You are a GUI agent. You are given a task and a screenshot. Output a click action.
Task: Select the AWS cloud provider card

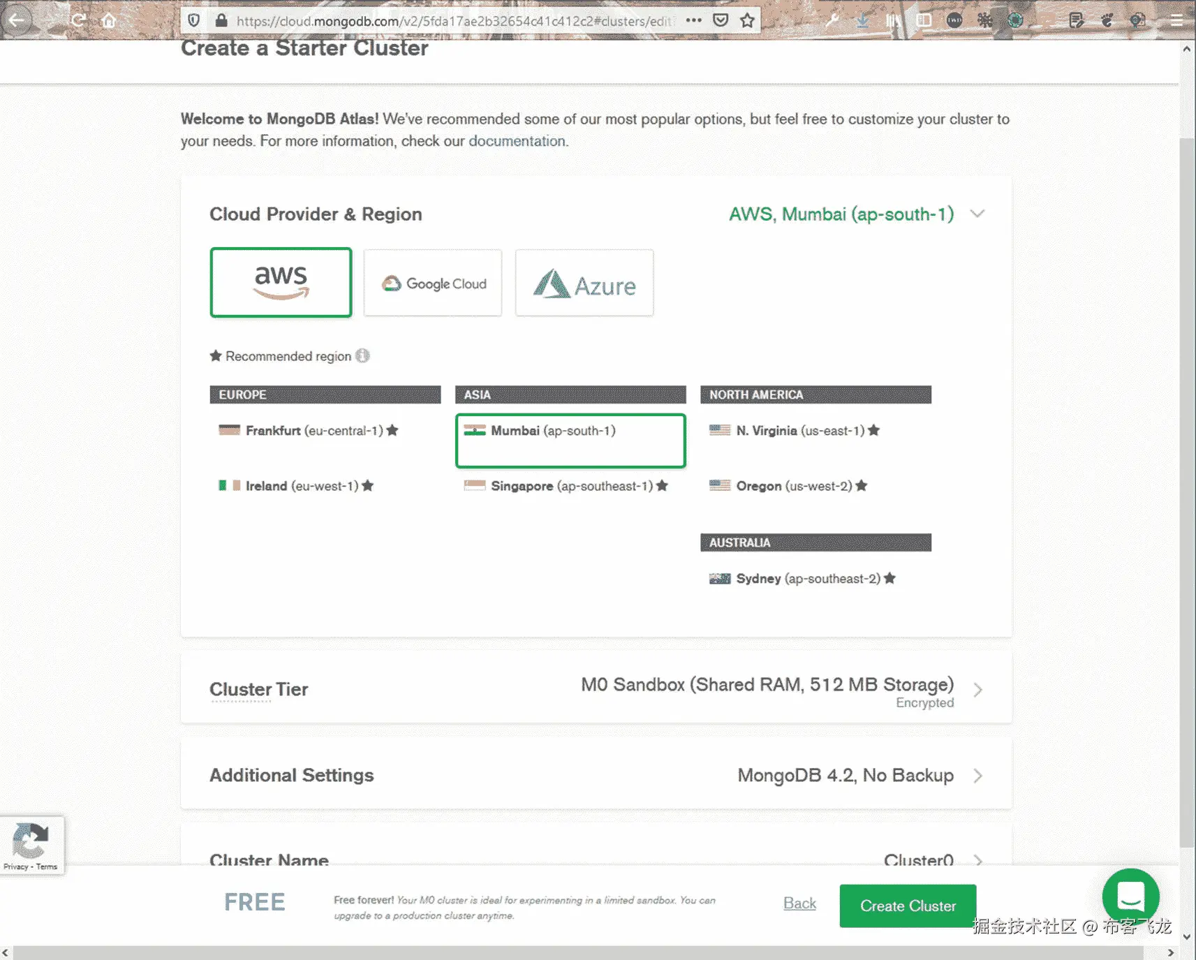[281, 283]
